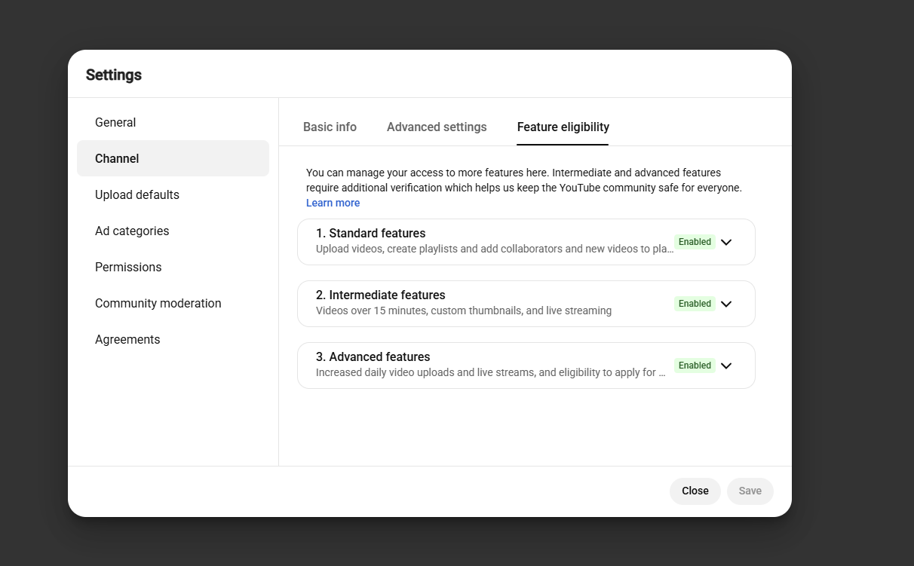The image size is (914, 566).
Task: Open the Permissions section
Action: (x=173, y=267)
